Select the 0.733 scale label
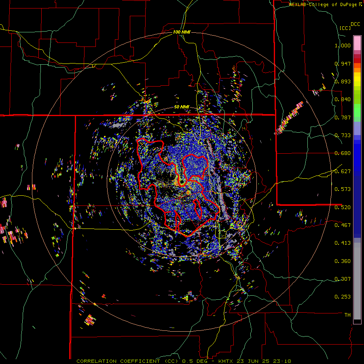This screenshot has width=364, height=364. pyautogui.click(x=343, y=135)
